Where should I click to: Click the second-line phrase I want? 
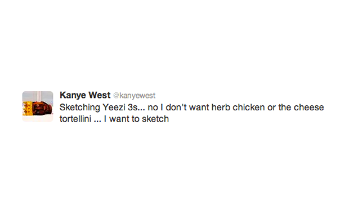117,119
